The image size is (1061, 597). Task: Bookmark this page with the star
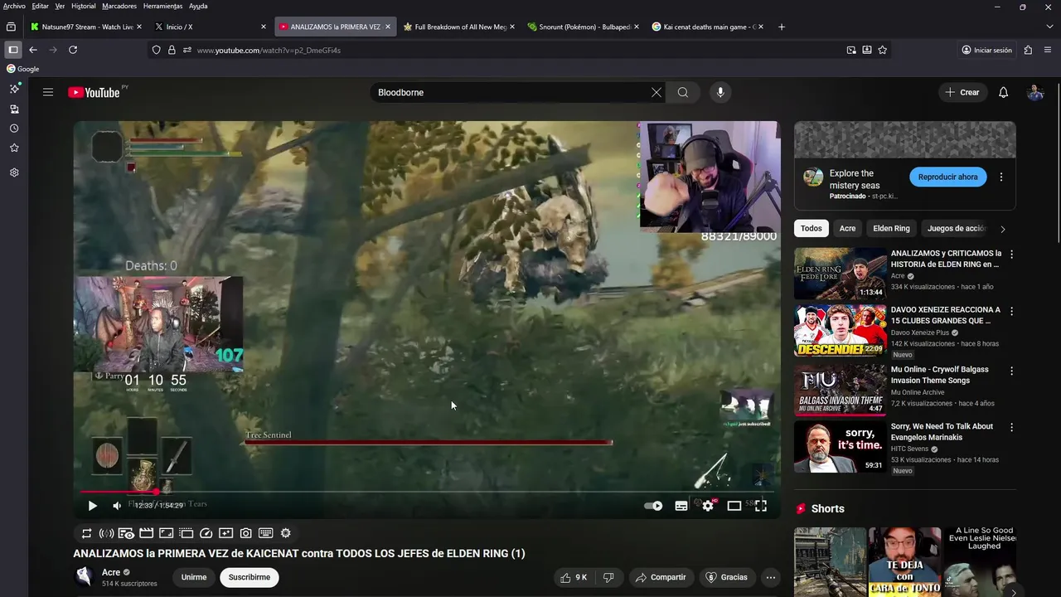883,50
